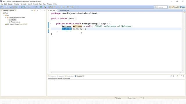Collapse the com.kkjavatutorials.client package node
186x104 pixels.
coord(6,17)
